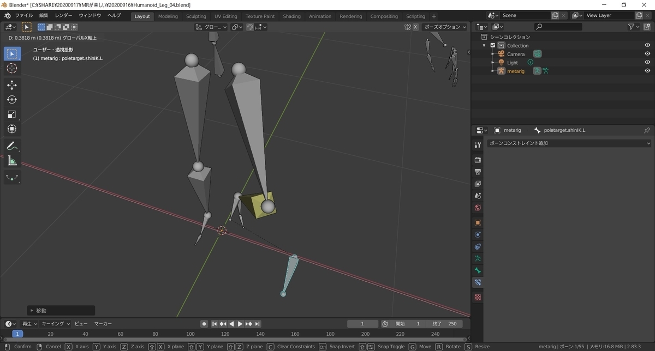Screen dimensions: 655x351
Task: Select the Annotate tool
Action: [13, 146]
